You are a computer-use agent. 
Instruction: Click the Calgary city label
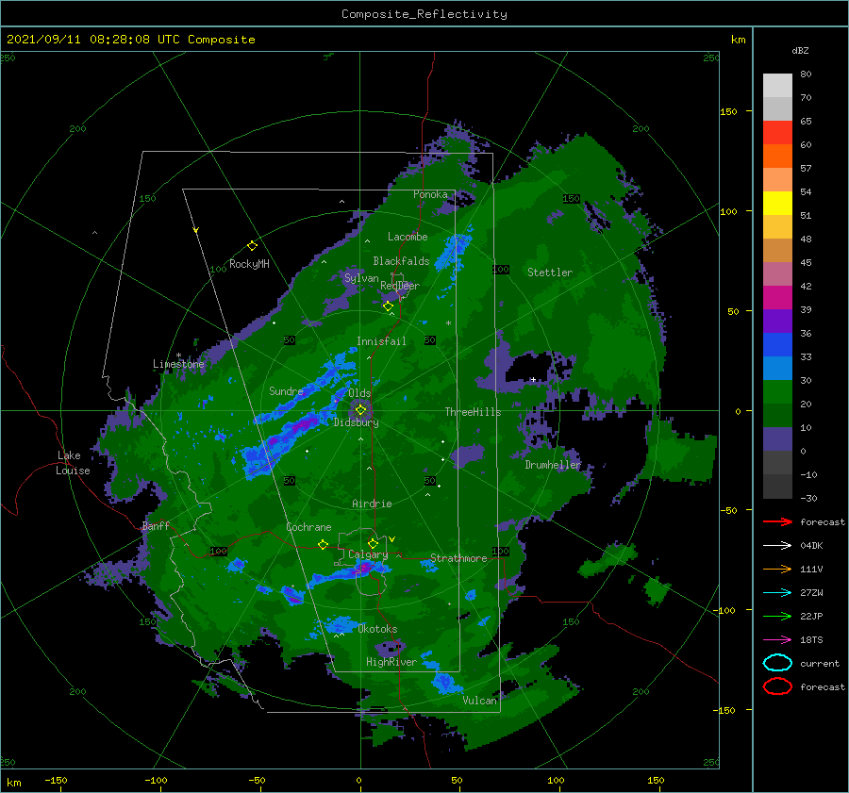[368, 554]
